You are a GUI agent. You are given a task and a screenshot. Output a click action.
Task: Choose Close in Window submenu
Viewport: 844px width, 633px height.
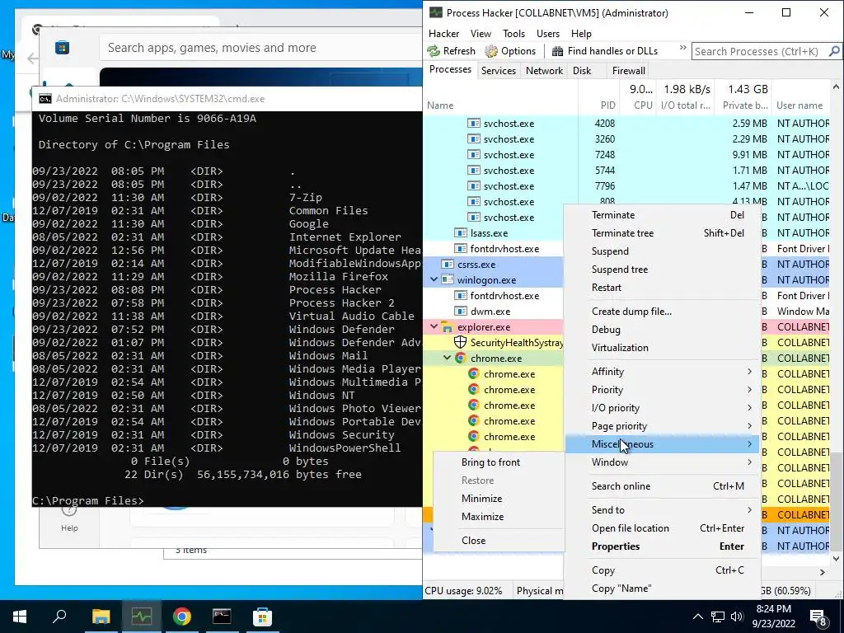tap(499, 541)
